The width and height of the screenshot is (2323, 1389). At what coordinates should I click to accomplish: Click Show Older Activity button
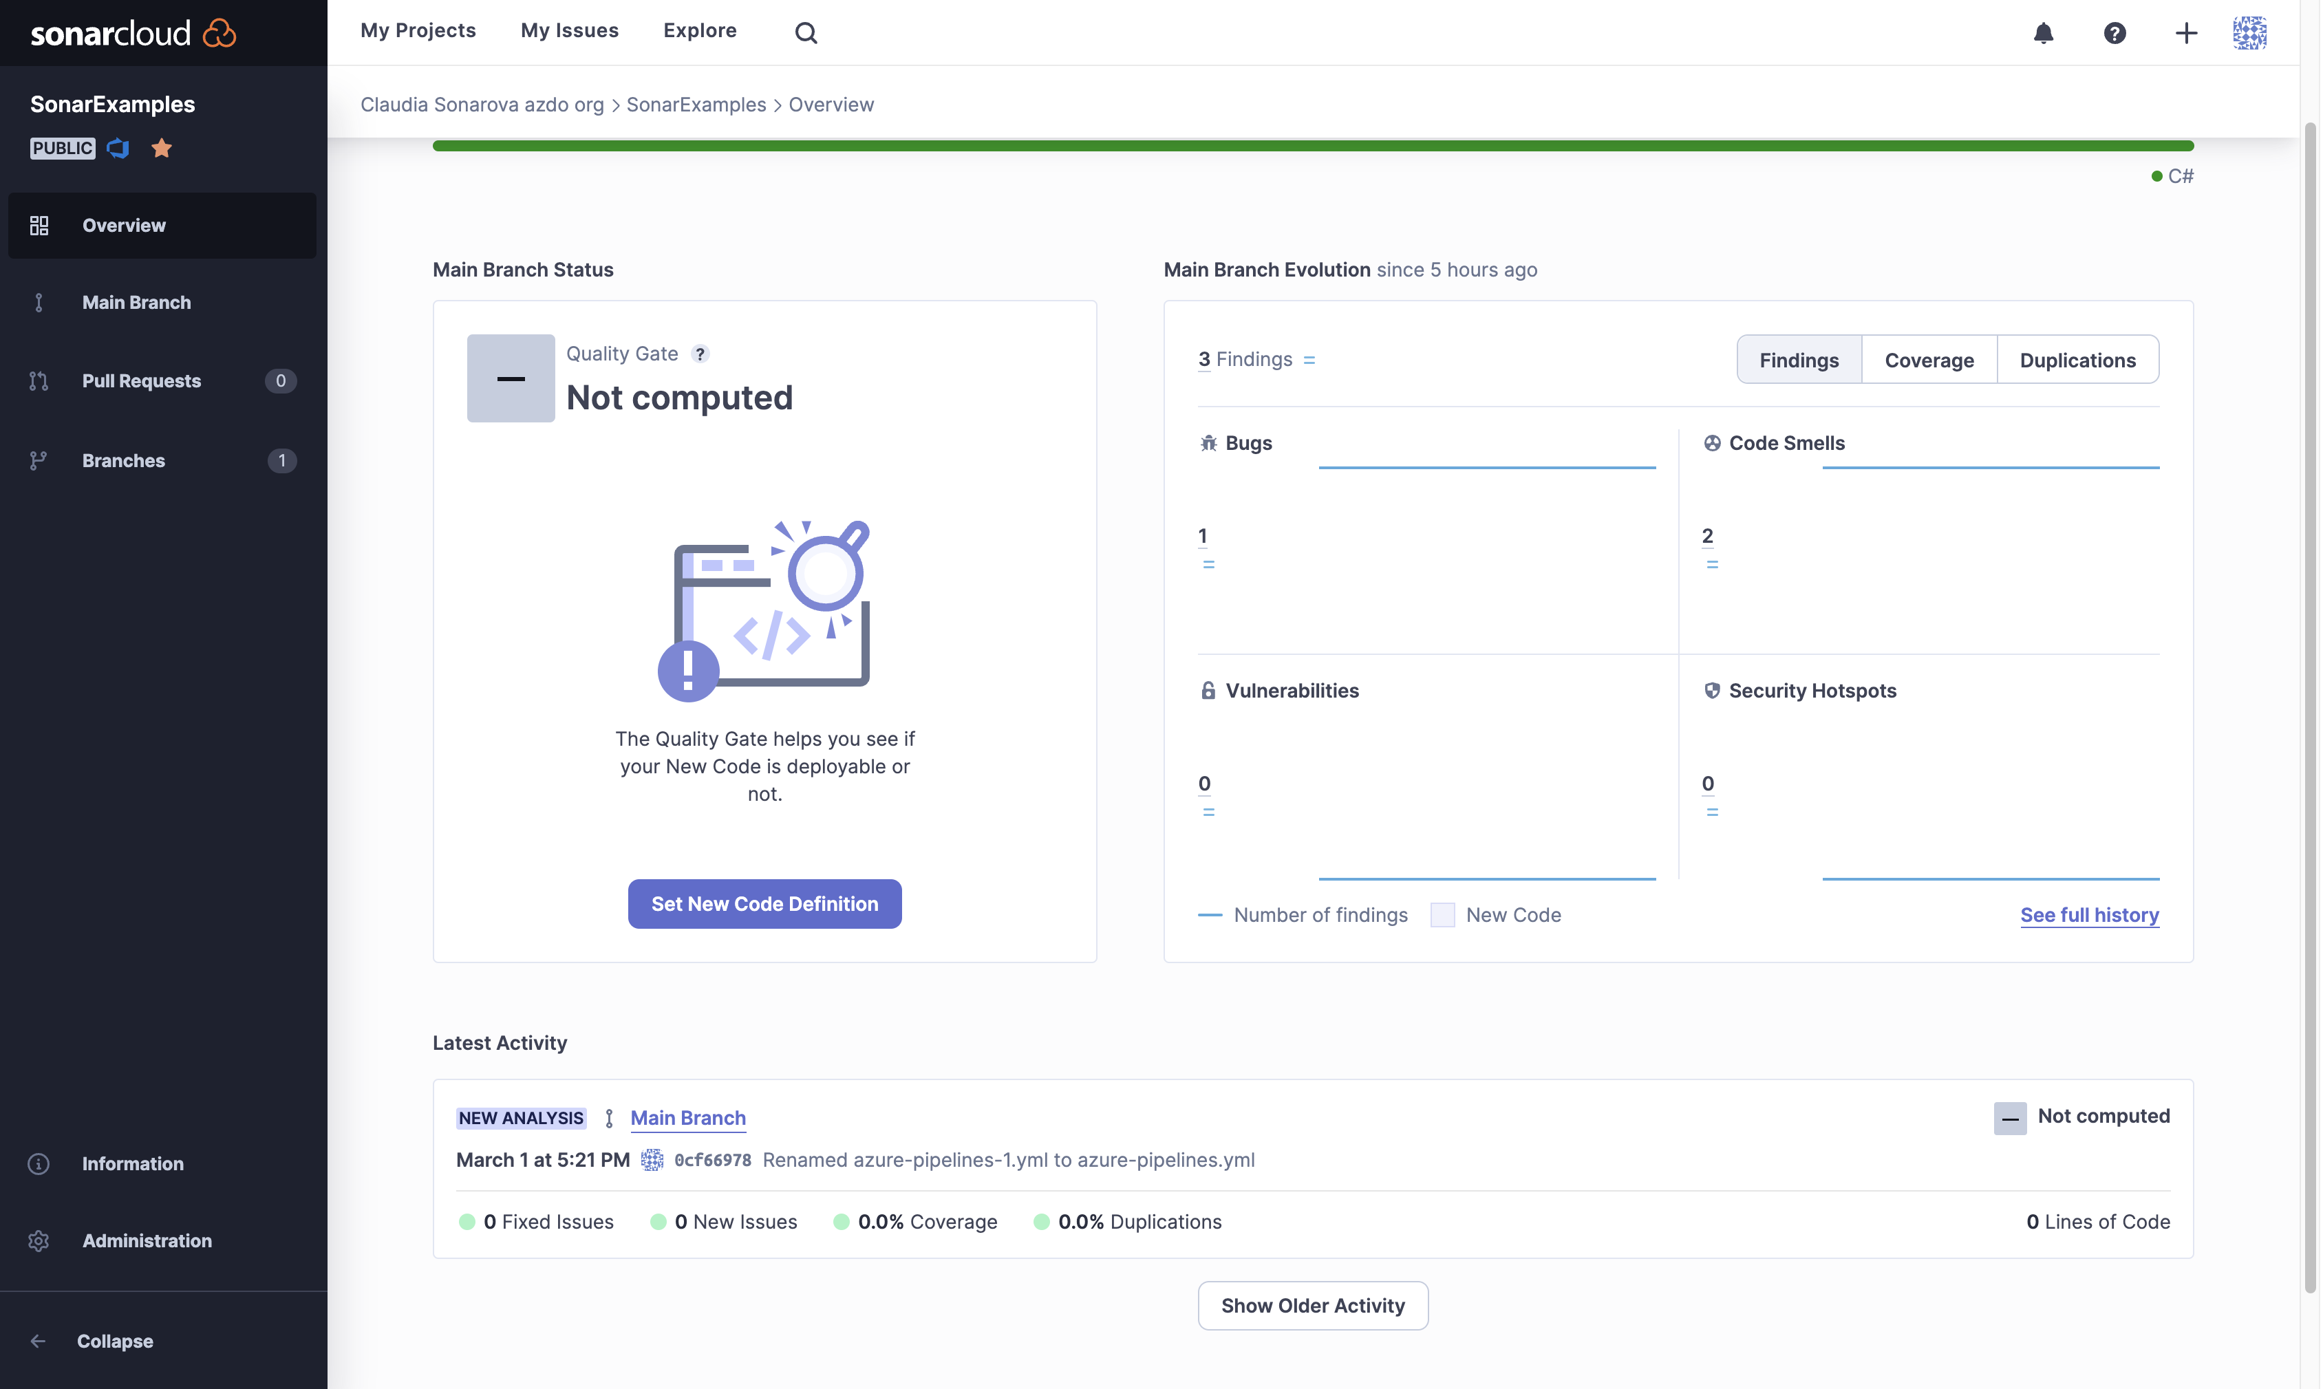click(x=1313, y=1304)
